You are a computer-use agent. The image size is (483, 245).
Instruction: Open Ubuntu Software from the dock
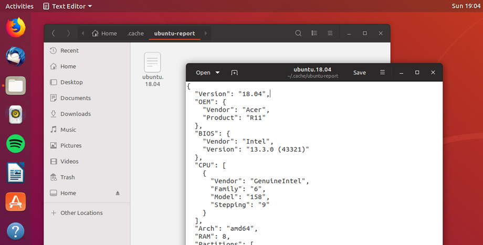pyautogui.click(x=16, y=201)
